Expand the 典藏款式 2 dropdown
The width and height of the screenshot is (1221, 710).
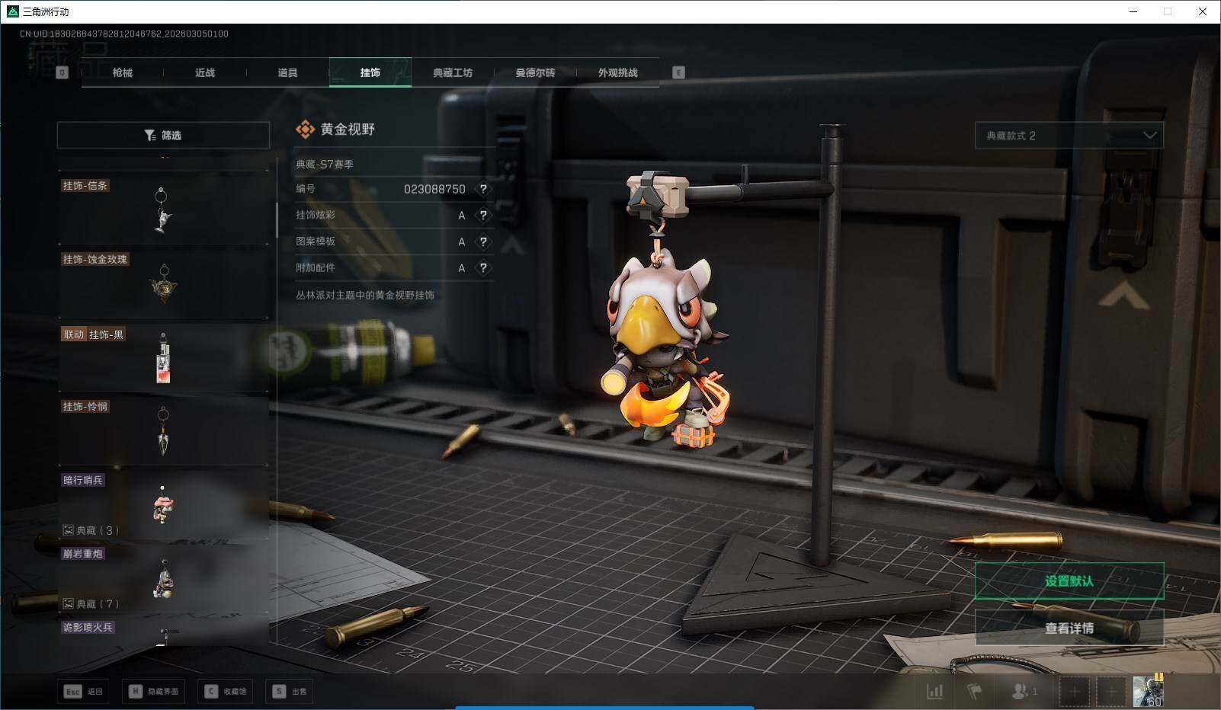[x=1069, y=136]
